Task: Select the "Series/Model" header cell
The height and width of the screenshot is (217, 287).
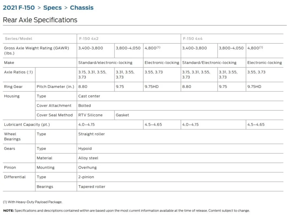Action: 18,39
